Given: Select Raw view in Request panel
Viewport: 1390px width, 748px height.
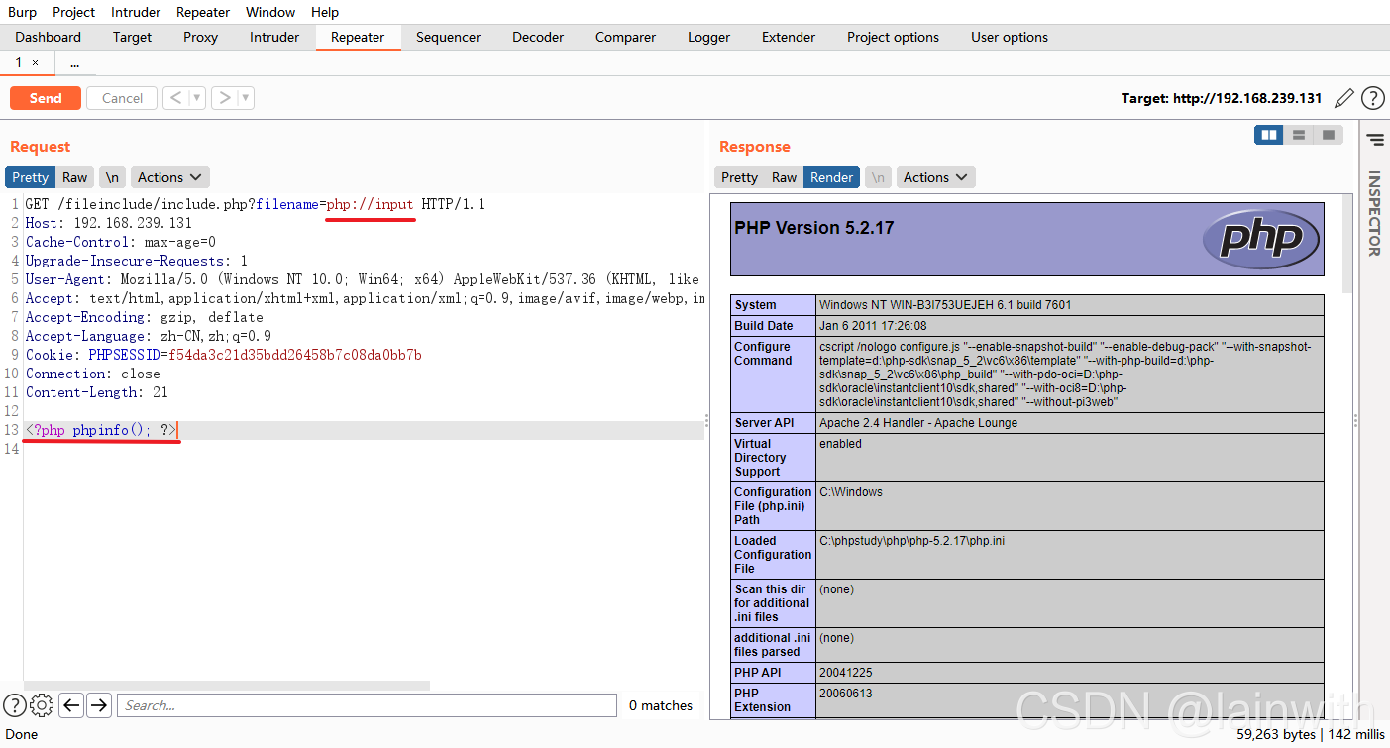Looking at the screenshot, I should (x=75, y=177).
